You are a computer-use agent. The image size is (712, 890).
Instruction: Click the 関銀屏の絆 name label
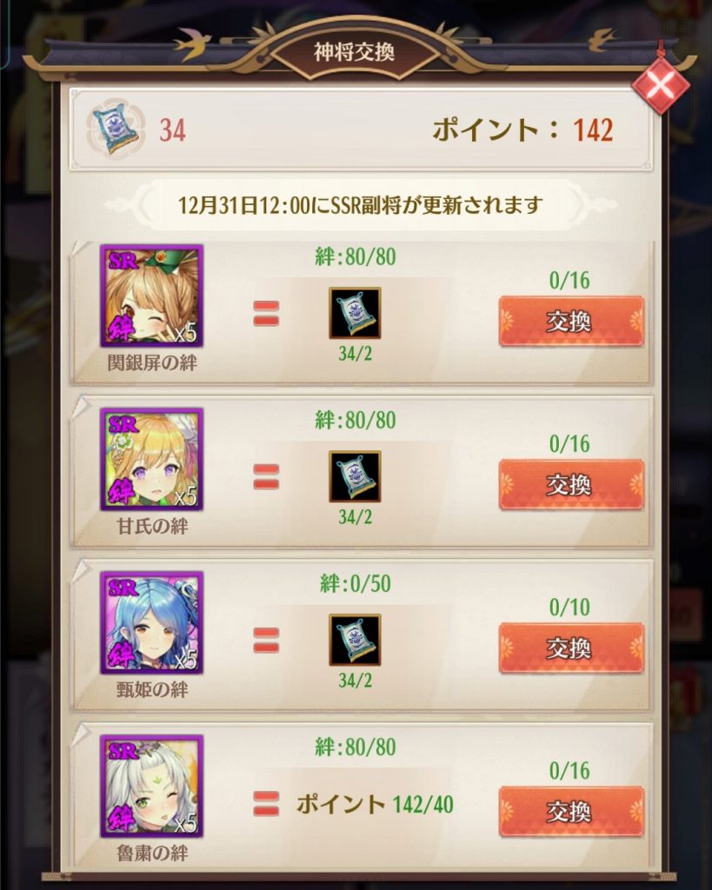tap(152, 363)
